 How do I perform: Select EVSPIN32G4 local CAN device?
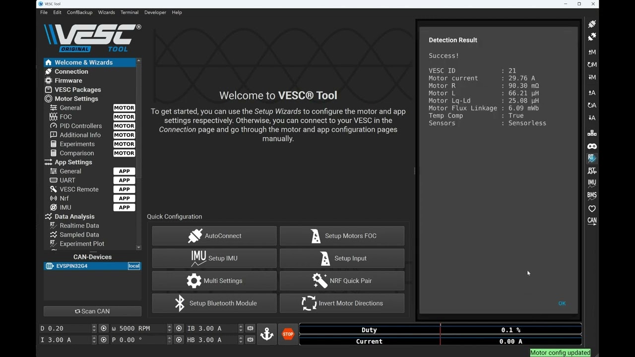click(x=92, y=266)
